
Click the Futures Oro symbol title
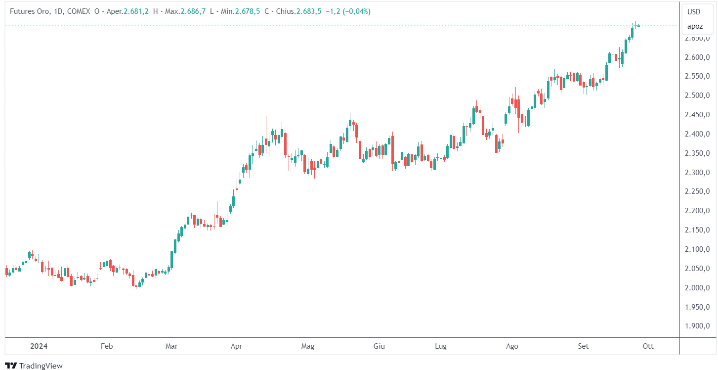point(30,11)
